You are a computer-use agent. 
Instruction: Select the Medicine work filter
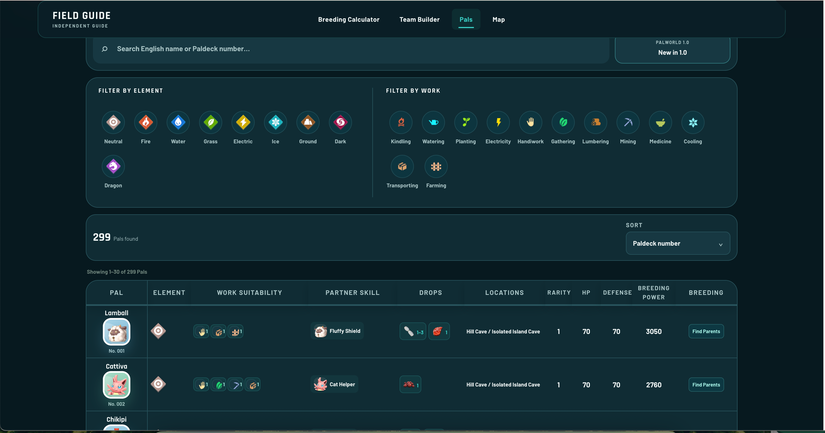660,122
